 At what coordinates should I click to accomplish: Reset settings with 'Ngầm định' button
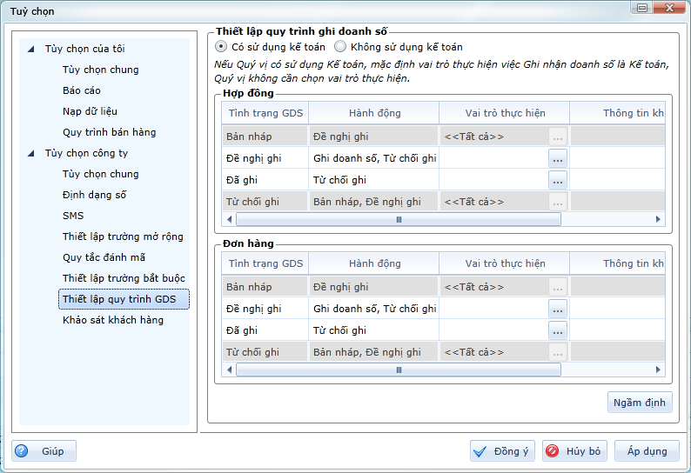coord(639,403)
